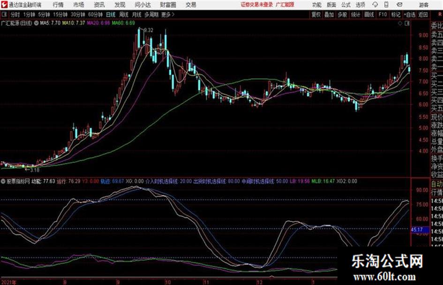
Task: Switch to 60分钟 period
Action: pos(95,15)
